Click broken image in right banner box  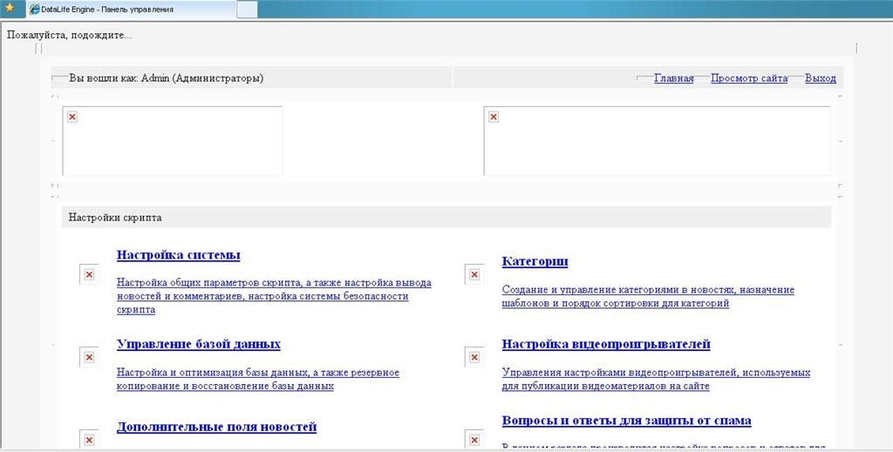click(494, 117)
